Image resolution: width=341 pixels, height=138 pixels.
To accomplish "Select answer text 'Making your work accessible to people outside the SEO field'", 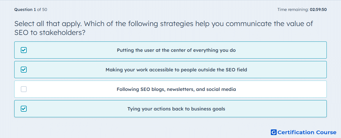I will point(176,70).
